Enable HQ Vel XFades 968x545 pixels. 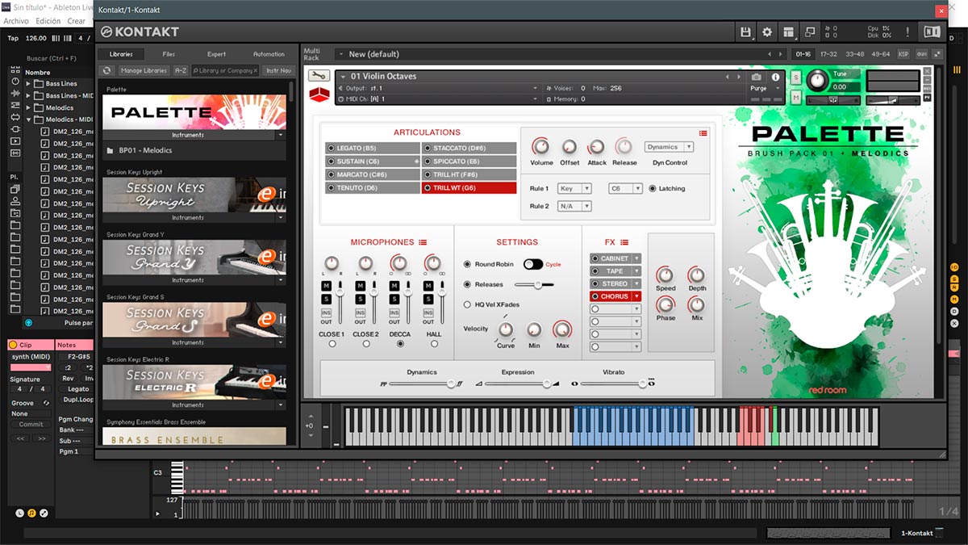tap(467, 304)
